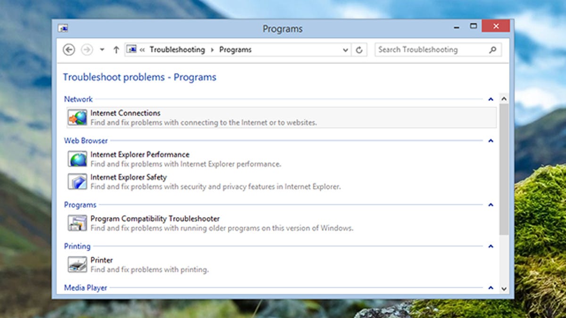Click the window icon in title bar
This screenshot has height=318, width=566.
[63, 28]
